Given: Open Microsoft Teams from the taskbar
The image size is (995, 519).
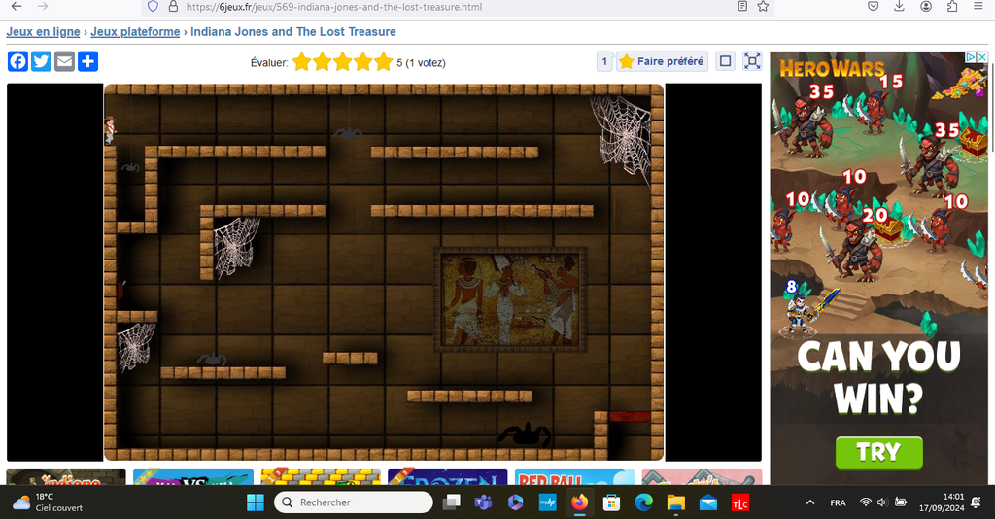Looking at the screenshot, I should click(483, 502).
